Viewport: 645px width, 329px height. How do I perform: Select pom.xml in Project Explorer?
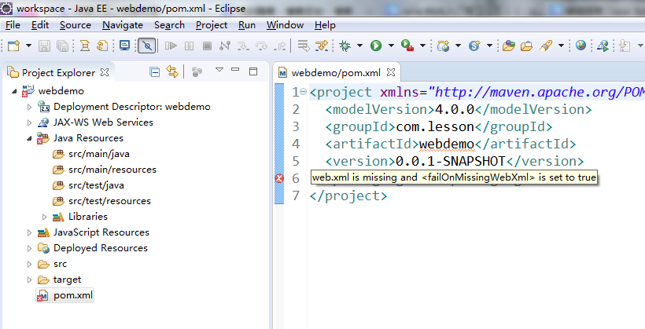pyautogui.click(x=65, y=295)
